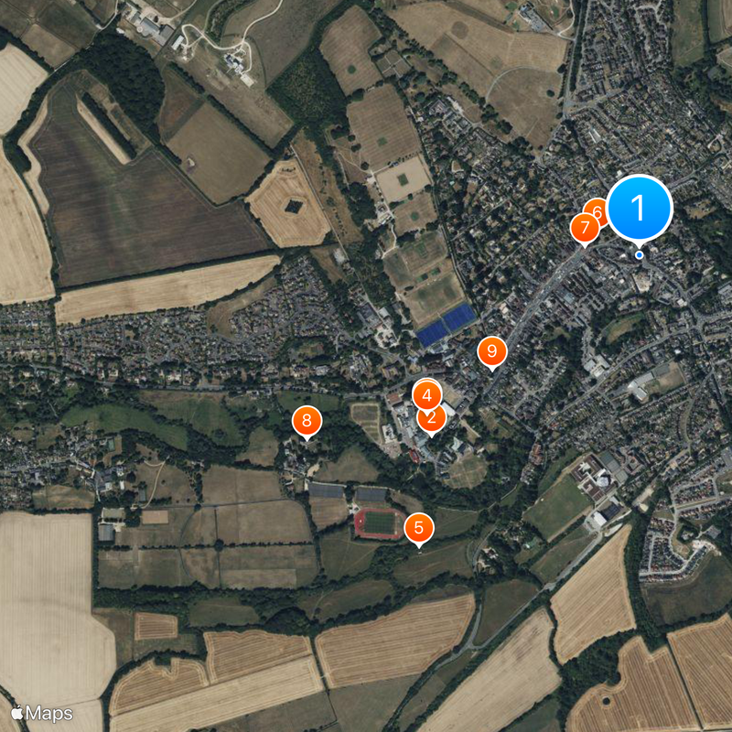Select the large blue pin numbered 1
The height and width of the screenshot is (732, 732).
[639, 208]
